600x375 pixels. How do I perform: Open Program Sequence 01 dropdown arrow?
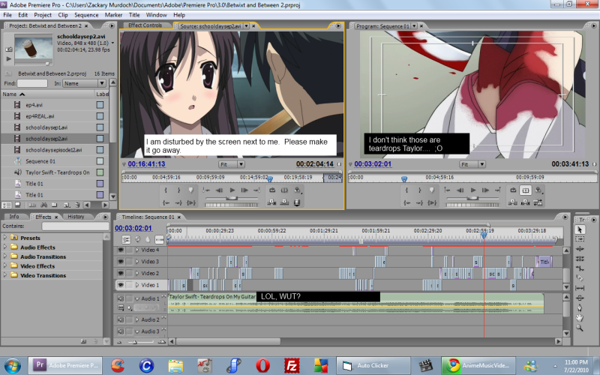(414, 26)
